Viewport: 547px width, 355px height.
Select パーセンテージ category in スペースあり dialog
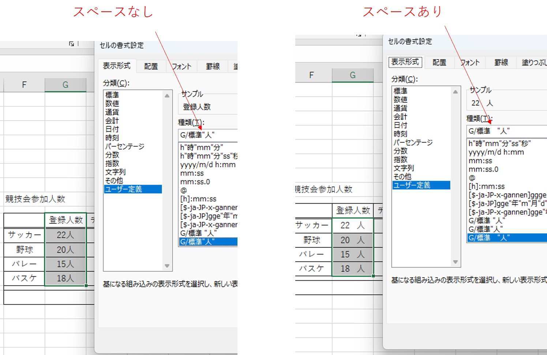[413, 143]
